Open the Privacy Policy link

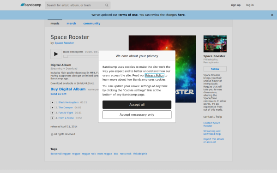[155, 75]
